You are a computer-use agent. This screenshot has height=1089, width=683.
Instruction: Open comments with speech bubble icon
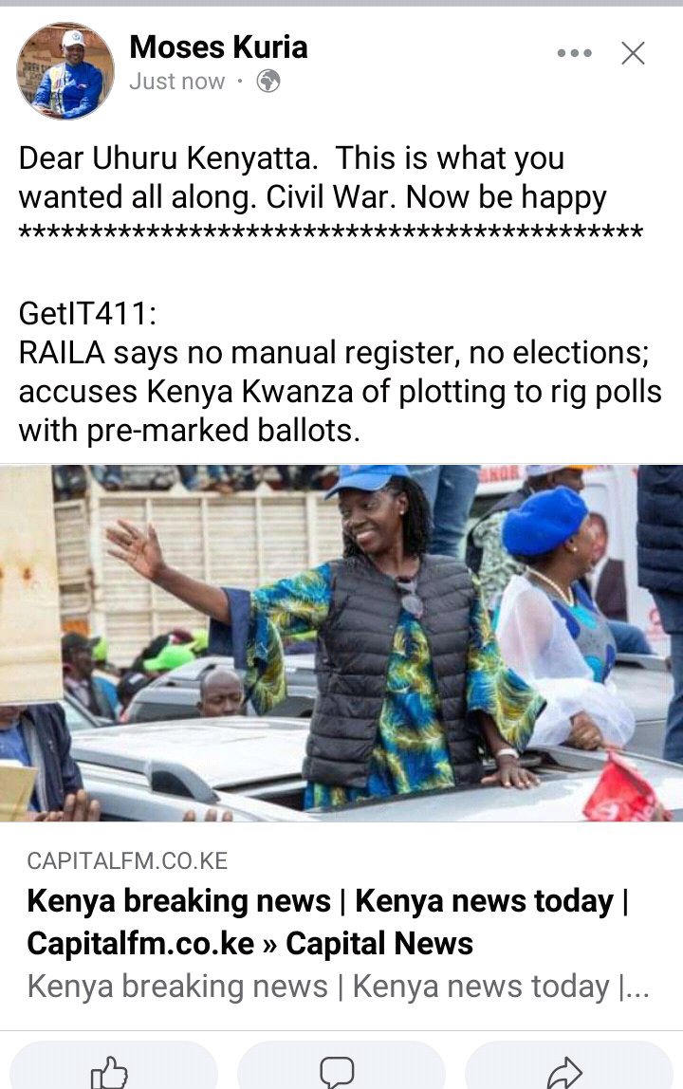[337, 1072]
